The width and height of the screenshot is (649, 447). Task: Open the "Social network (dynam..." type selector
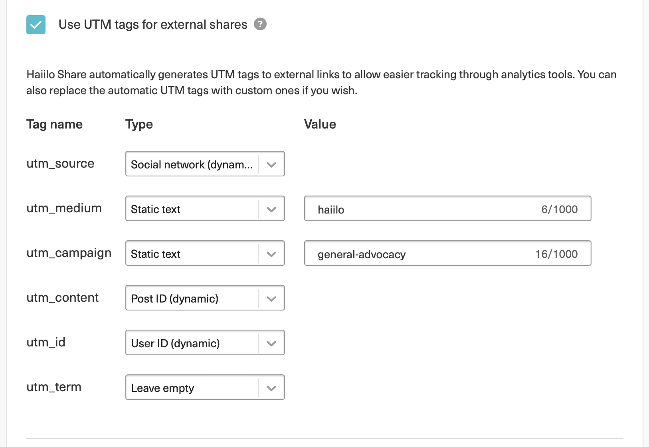pos(192,164)
